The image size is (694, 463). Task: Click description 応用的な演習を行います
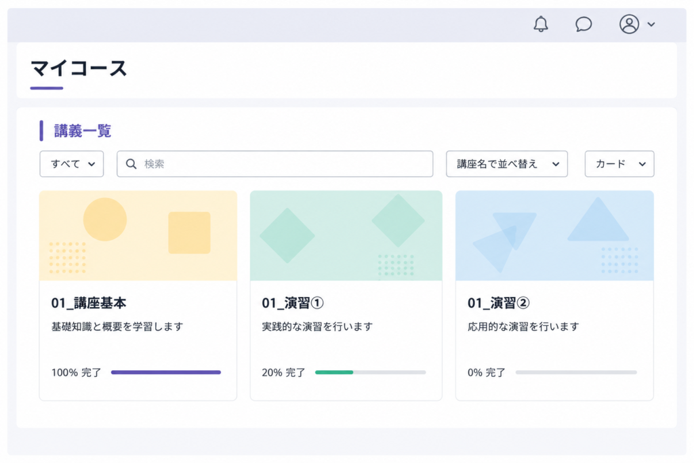(523, 327)
